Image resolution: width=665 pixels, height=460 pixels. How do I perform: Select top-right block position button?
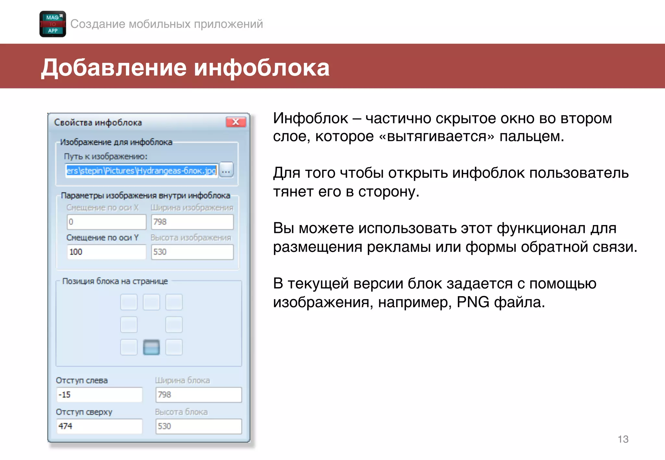point(174,302)
